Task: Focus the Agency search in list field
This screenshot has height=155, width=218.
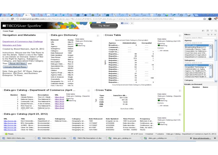Action: [x=199, y=43]
